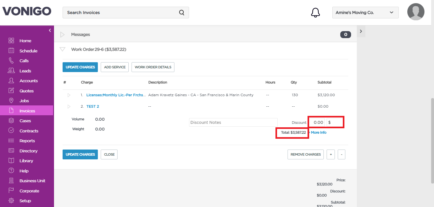Click the Total: $3,587.22 text
The image size is (434, 207).
tap(293, 132)
